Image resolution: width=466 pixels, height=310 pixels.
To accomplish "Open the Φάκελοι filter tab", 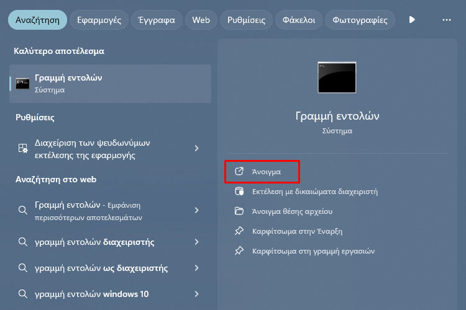I will pos(299,20).
